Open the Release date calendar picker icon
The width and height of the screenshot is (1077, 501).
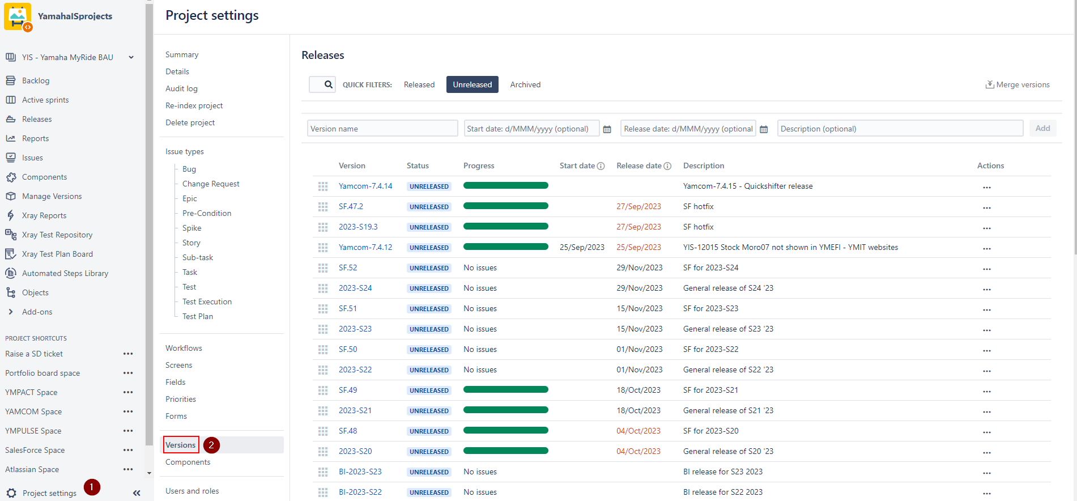click(x=764, y=129)
